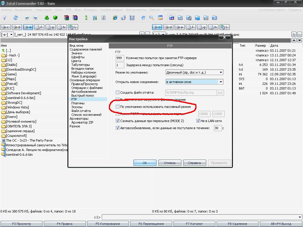Switch left panel to drive f
The height and width of the screenshot is (227, 303).
[39, 27]
